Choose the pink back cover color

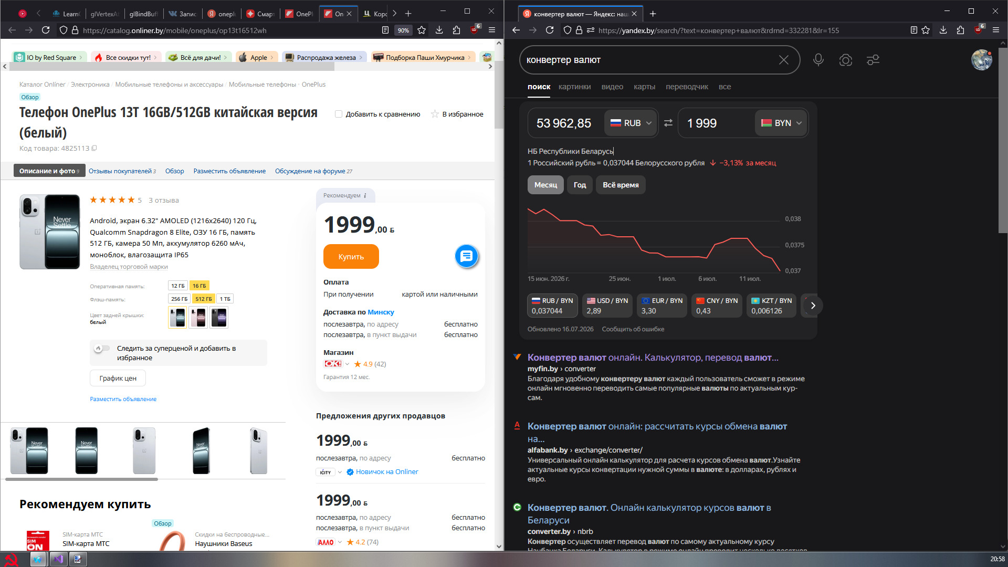pos(198,317)
